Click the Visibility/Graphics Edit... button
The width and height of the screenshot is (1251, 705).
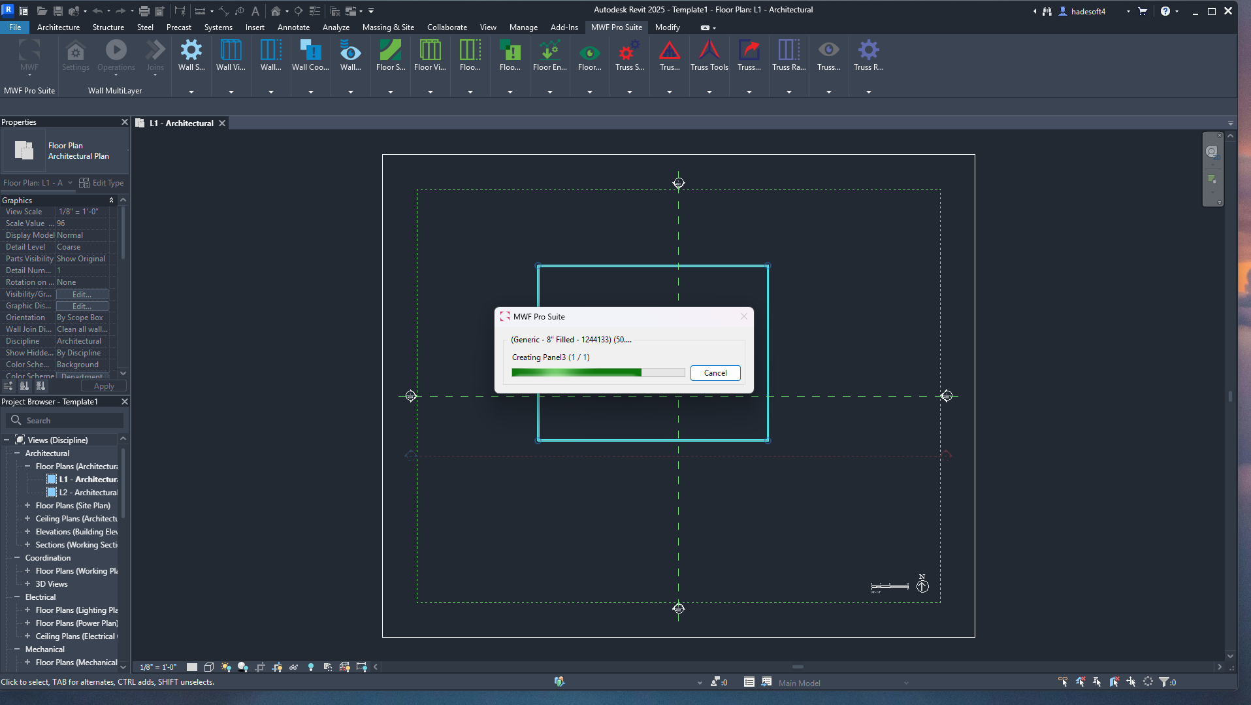[x=82, y=295]
